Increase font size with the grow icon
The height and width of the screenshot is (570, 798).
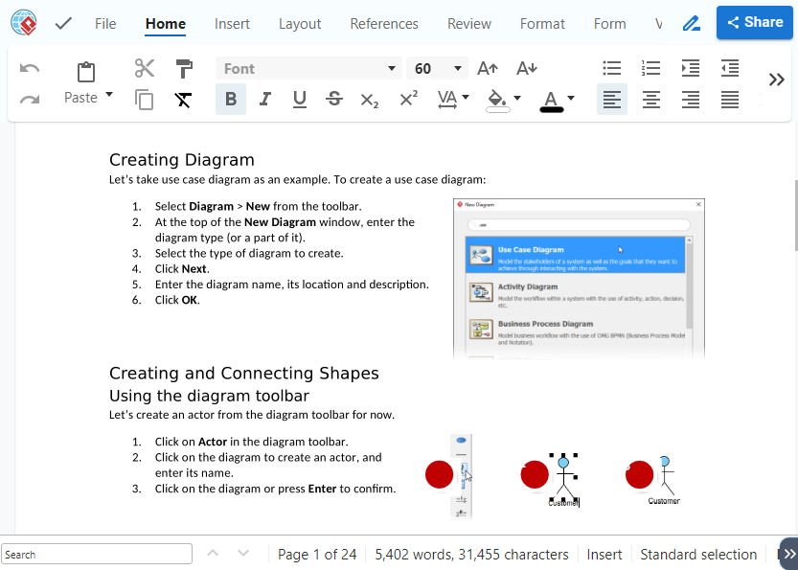[488, 68]
